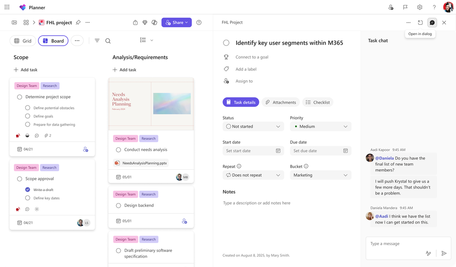Expand the Repeat dropdown
This screenshot has width=456, height=267.
(x=253, y=175)
